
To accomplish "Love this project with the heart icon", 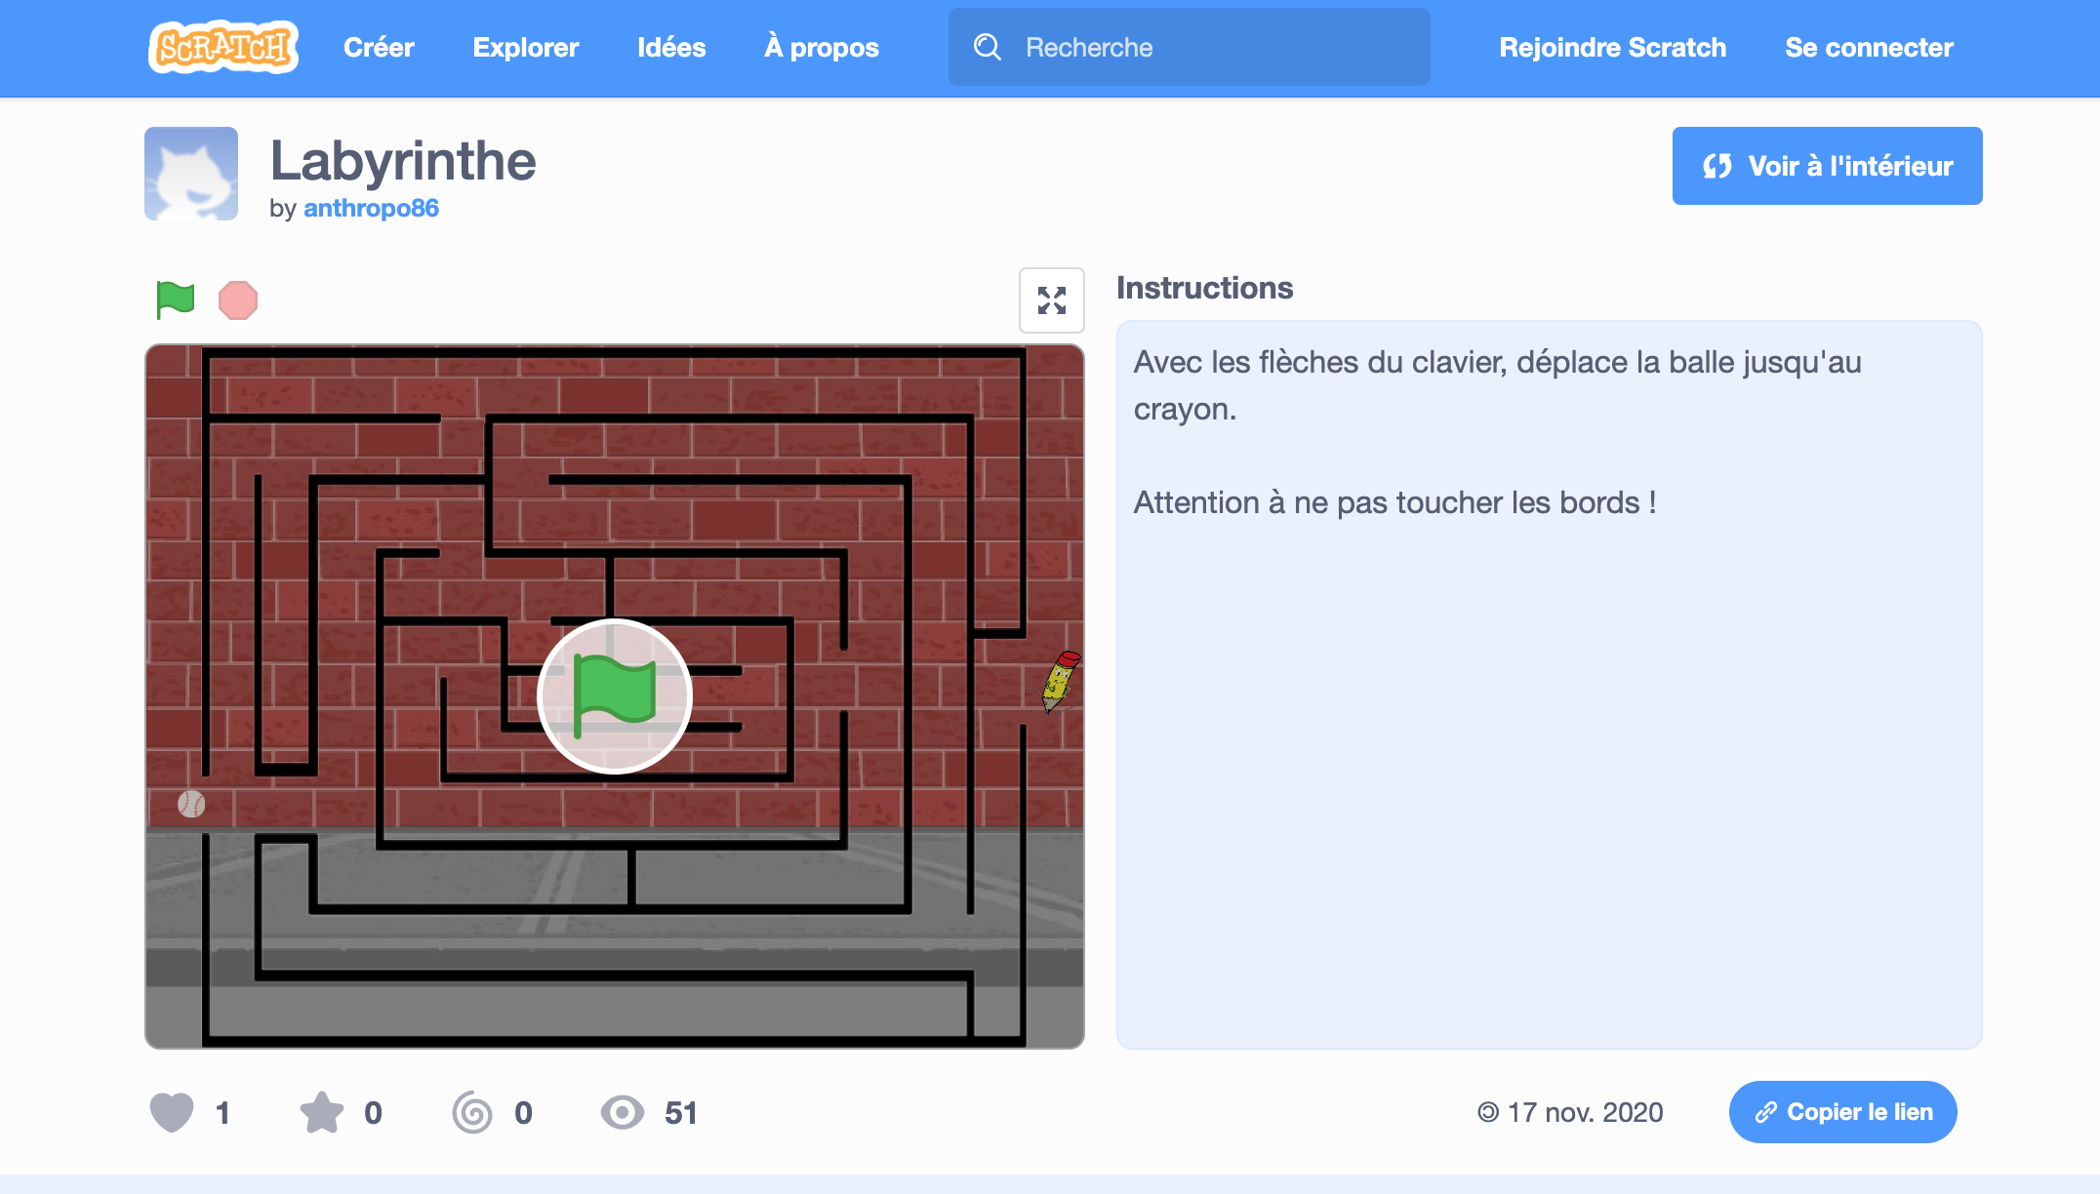I will [172, 1112].
